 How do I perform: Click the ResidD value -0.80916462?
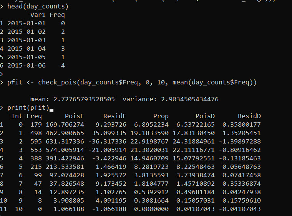240,150
